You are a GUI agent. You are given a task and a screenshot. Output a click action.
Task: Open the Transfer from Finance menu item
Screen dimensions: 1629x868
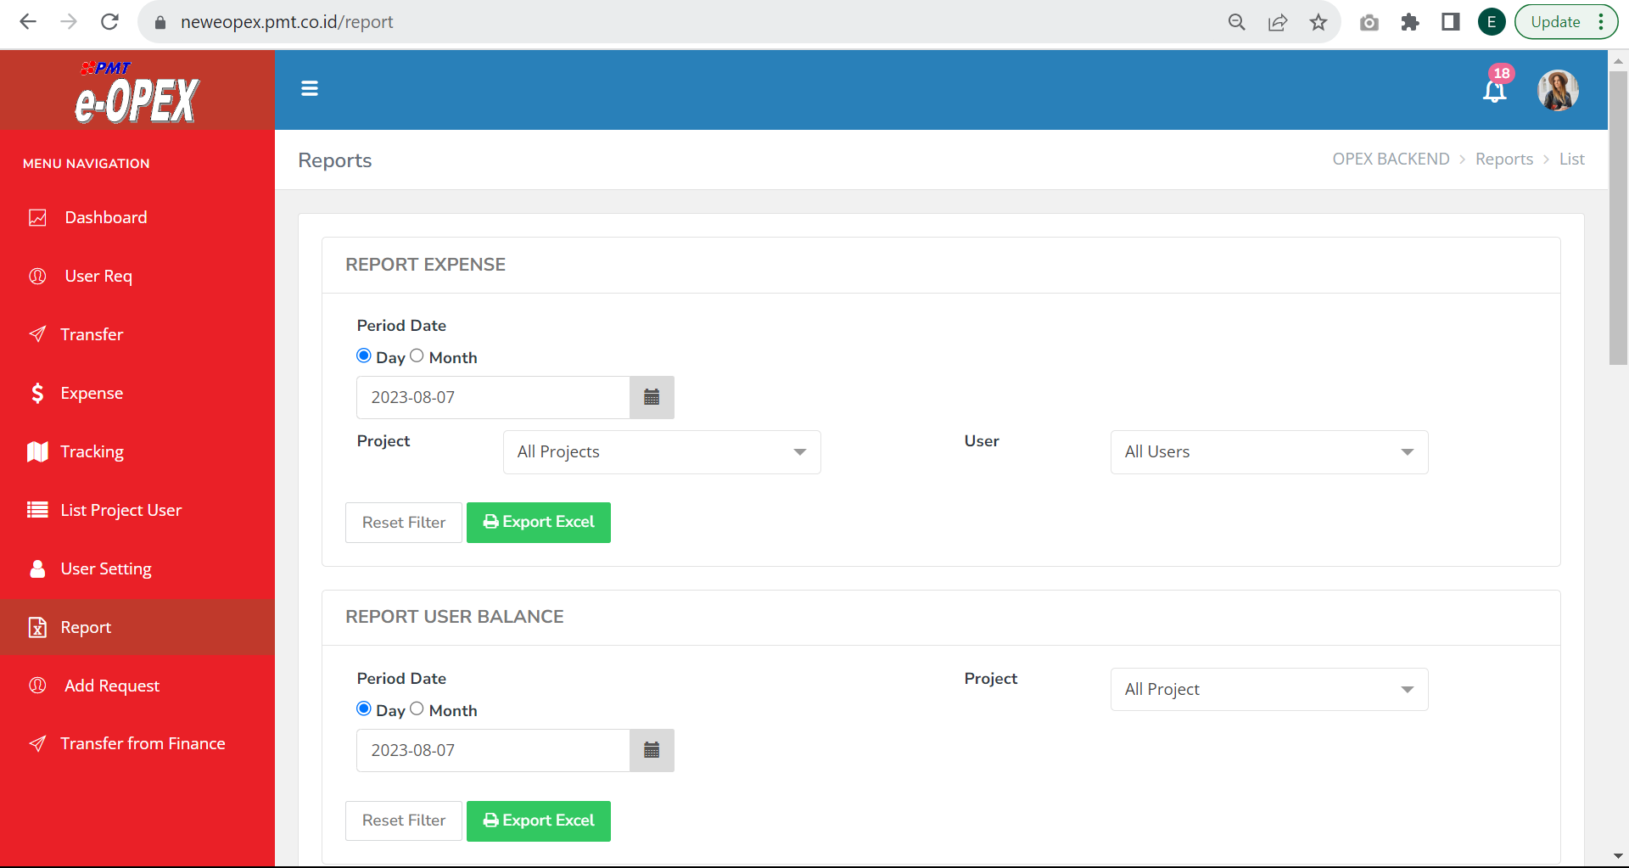137,744
